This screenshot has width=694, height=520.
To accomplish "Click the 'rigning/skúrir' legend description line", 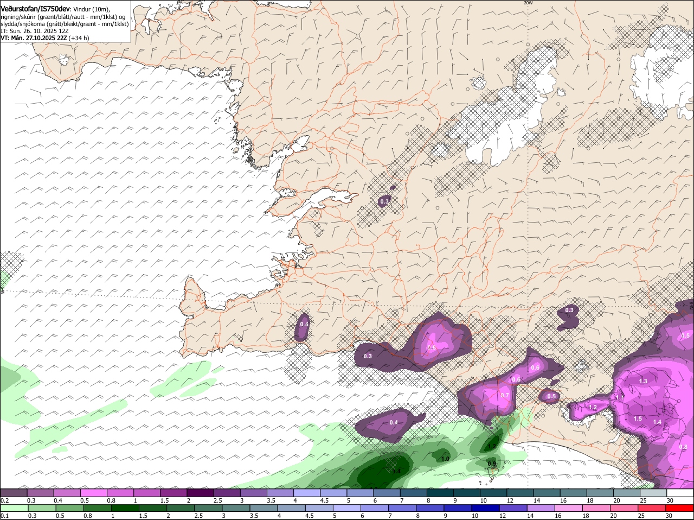I will point(63,17).
